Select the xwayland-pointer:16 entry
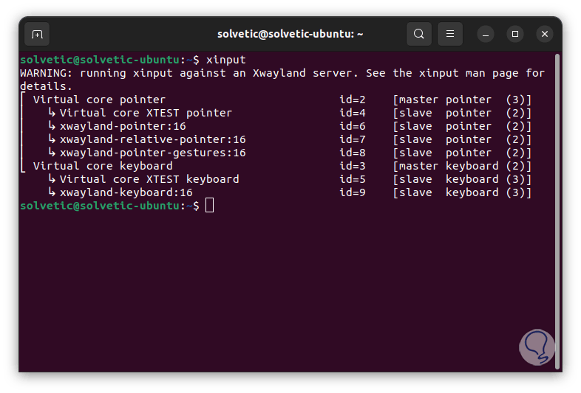The width and height of the screenshot is (581, 393). (x=123, y=126)
